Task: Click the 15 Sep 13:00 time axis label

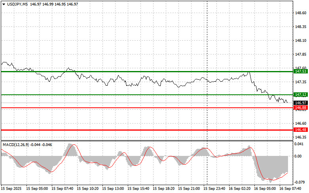Action: click(x=113, y=189)
